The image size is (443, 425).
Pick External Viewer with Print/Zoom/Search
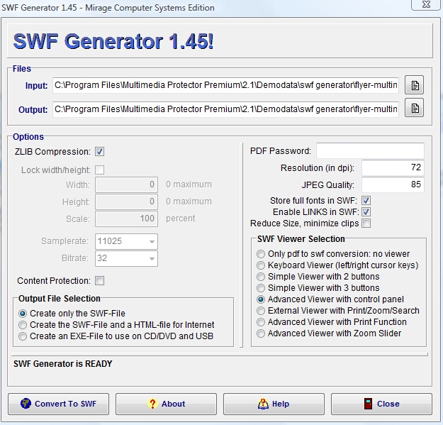tap(262, 311)
